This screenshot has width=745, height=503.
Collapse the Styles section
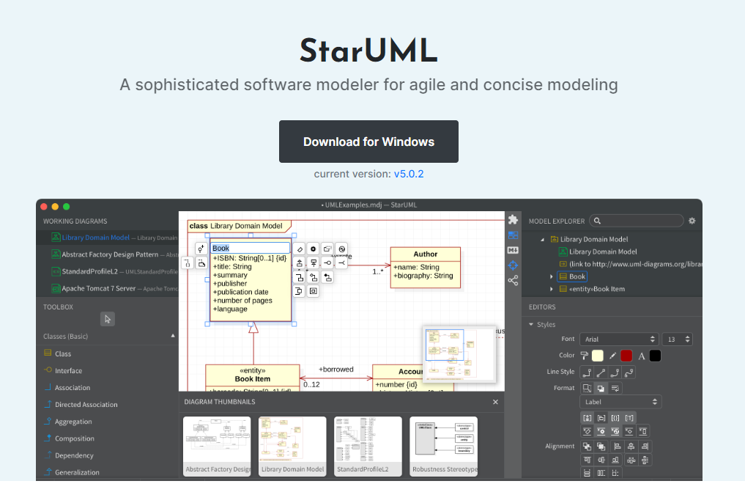530,324
